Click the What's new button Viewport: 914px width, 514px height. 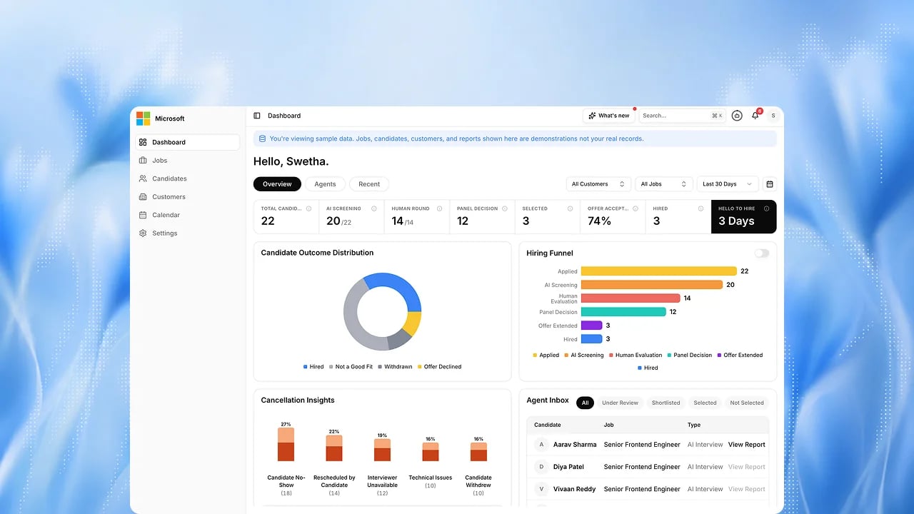coord(608,116)
